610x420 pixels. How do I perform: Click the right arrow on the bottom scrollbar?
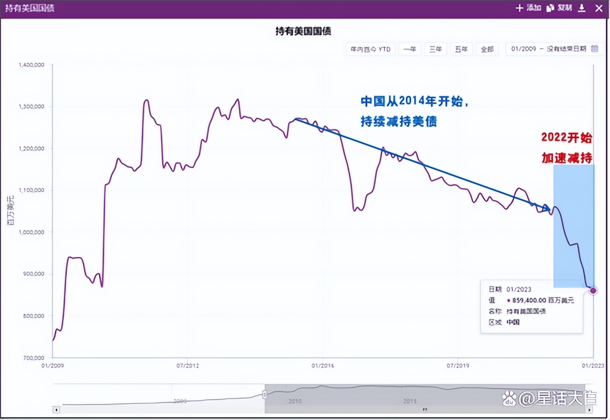588,410
